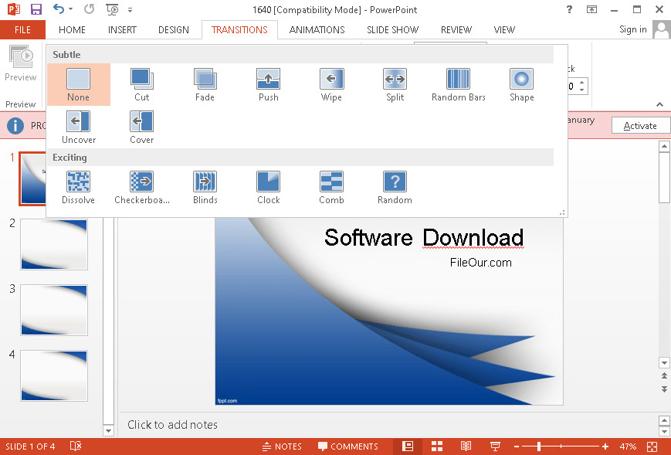Apply the Random transition

point(395,188)
